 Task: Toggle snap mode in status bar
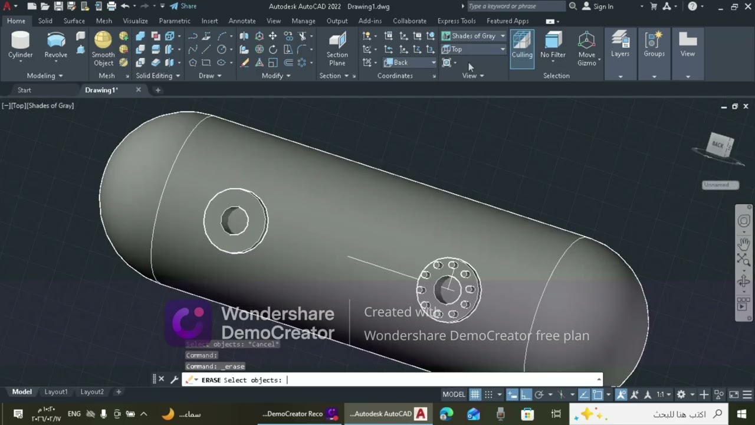pyautogui.click(x=488, y=394)
